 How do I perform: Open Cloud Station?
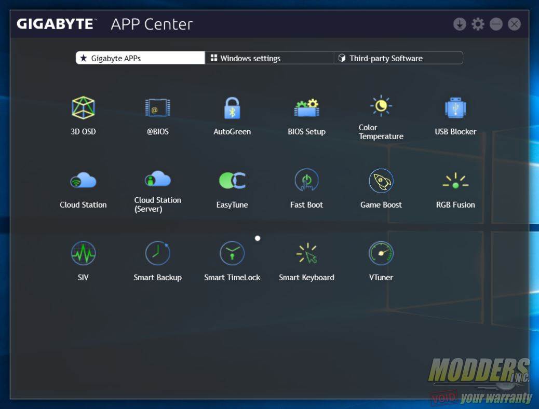(83, 181)
